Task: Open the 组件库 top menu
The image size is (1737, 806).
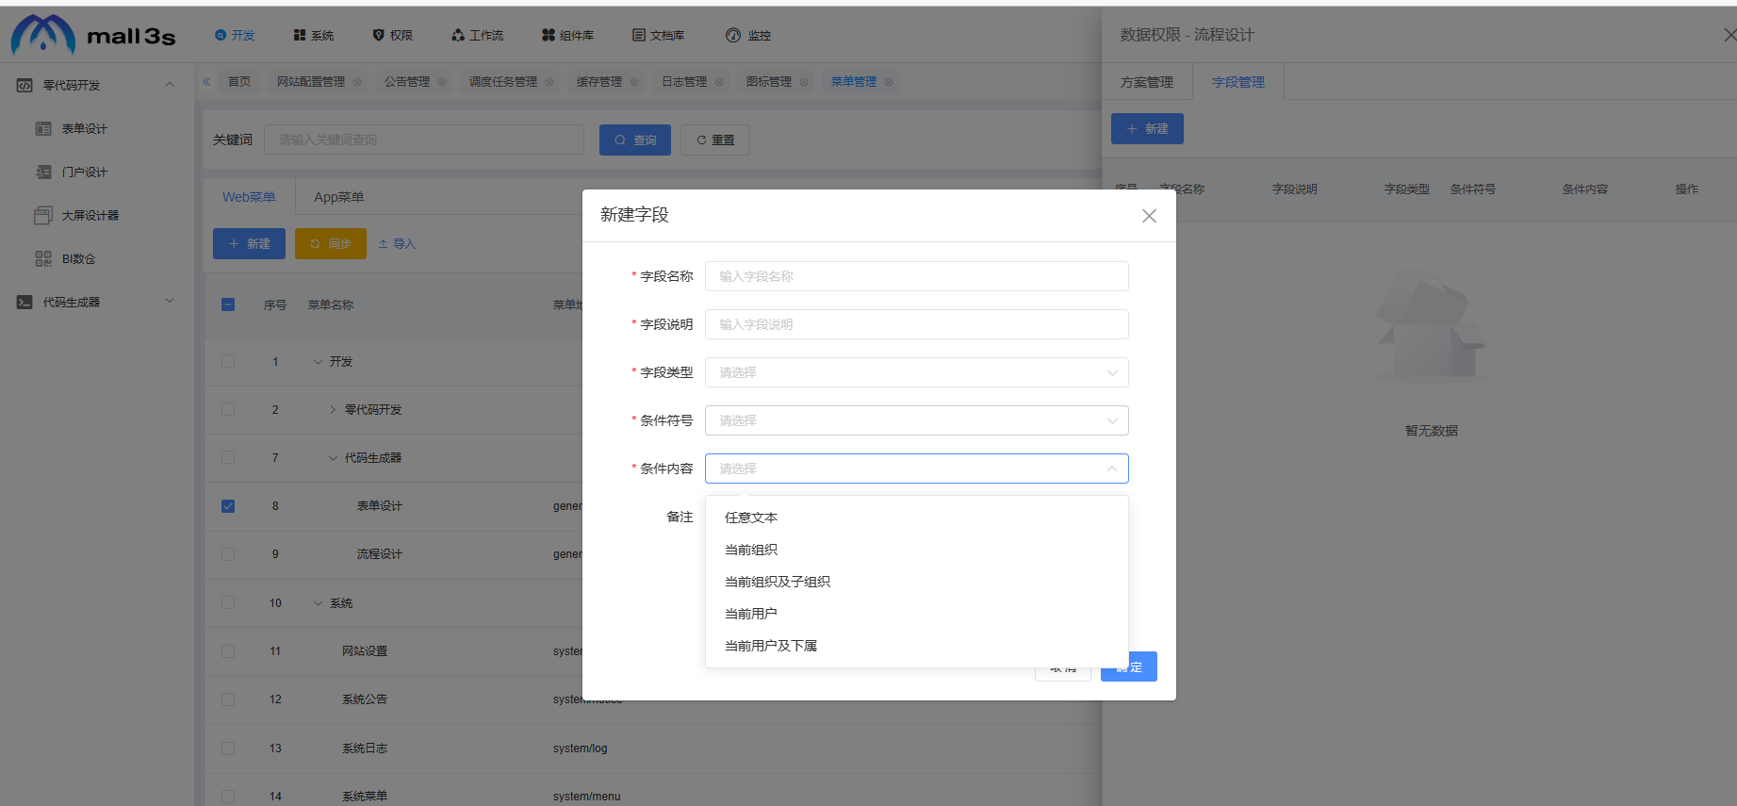Action: [568, 35]
